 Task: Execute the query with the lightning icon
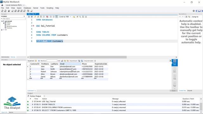35,17
